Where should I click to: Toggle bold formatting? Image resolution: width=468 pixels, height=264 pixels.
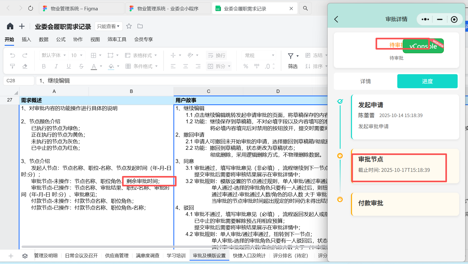click(44, 66)
